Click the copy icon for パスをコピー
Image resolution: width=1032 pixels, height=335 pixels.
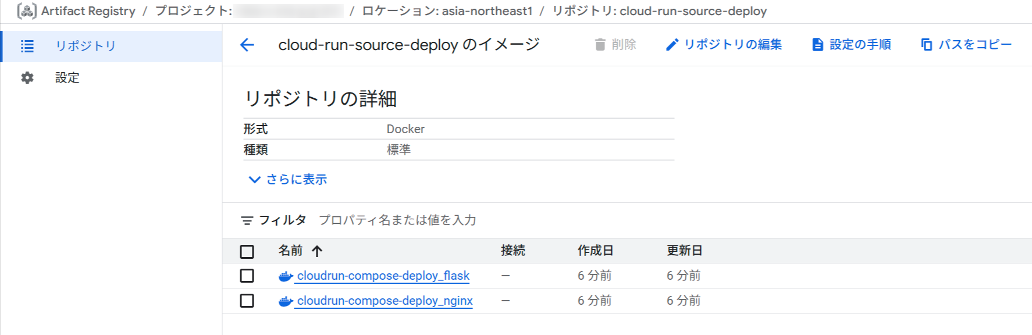coord(927,45)
